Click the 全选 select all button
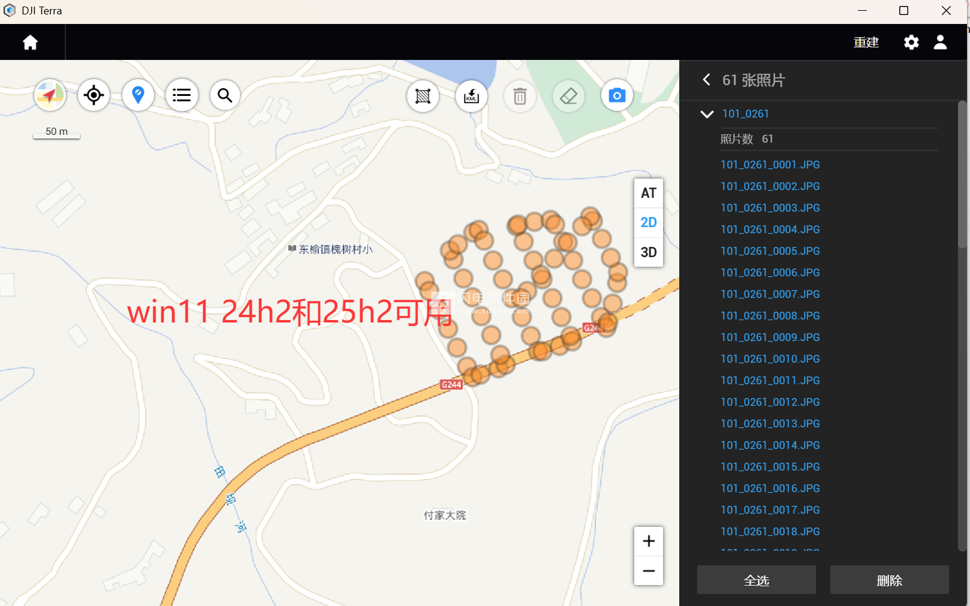Screen dimensions: 970x606 (756, 580)
